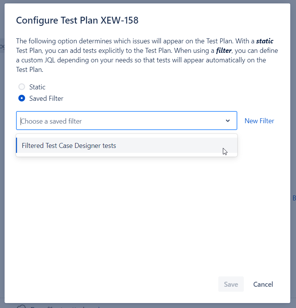Click the Configure Test Plan XEW-158 heading
The image size is (296, 308).
click(77, 20)
